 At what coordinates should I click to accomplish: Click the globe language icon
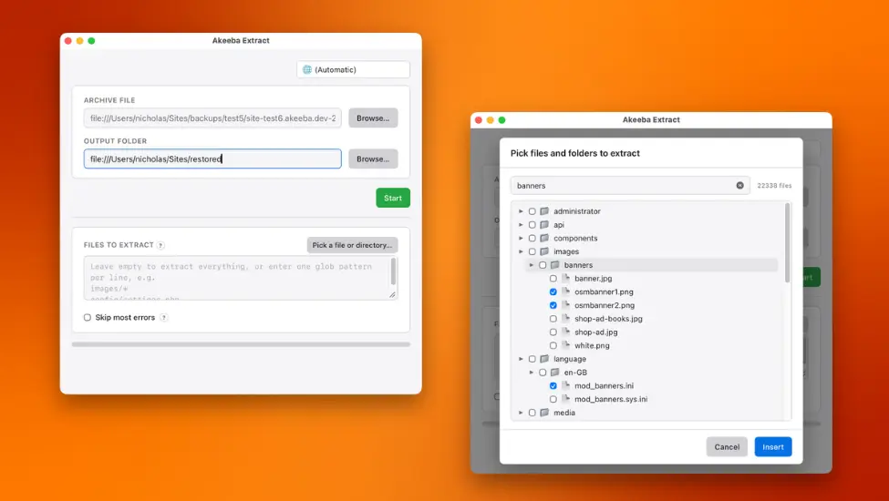[x=307, y=69]
